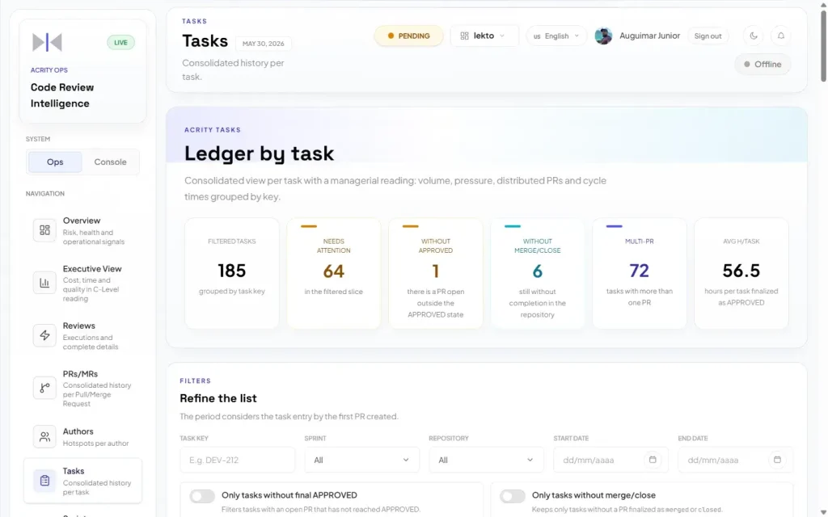Click the 'Code Review Intelligence' title
828x517 pixels.
(x=62, y=95)
